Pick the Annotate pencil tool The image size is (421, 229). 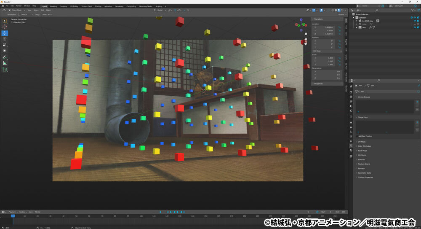click(5, 57)
